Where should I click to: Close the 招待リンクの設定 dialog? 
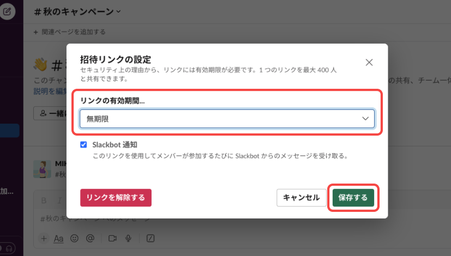369,62
